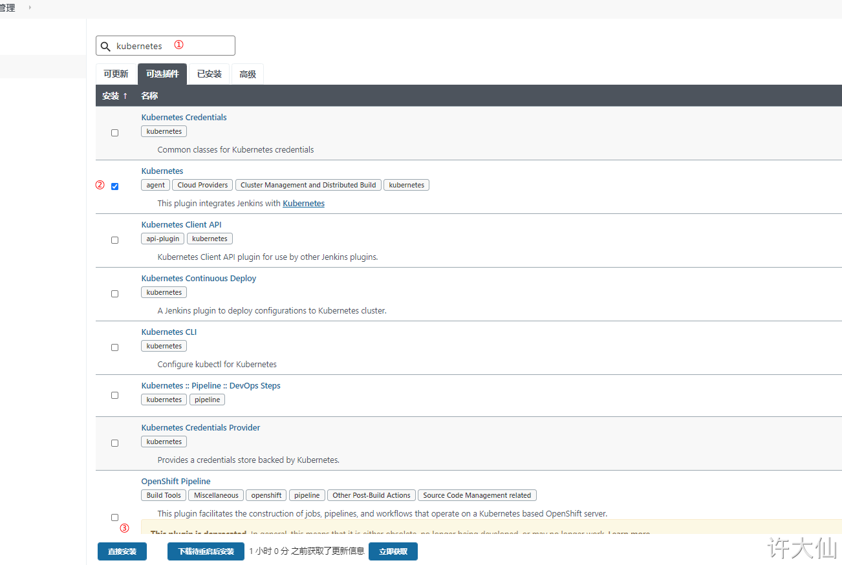The image size is (842, 565).
Task: Uncheck the Kubernetes plugin checkbox
Action: [115, 186]
